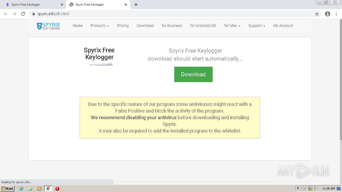
Task: Click the show desktop tray icon
Action: 339,189
